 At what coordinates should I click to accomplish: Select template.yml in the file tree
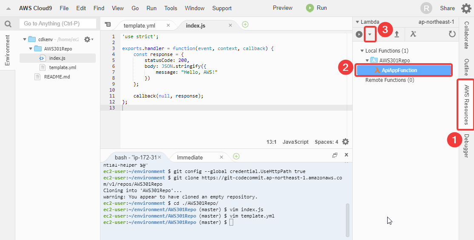pyautogui.click(x=63, y=67)
